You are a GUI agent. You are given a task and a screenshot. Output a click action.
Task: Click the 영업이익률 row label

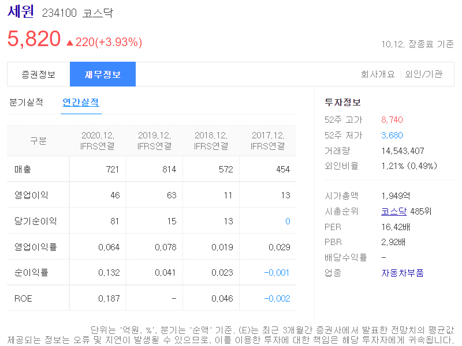point(35,247)
